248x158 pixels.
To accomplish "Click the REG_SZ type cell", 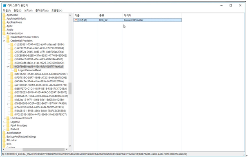I will [103, 20].
